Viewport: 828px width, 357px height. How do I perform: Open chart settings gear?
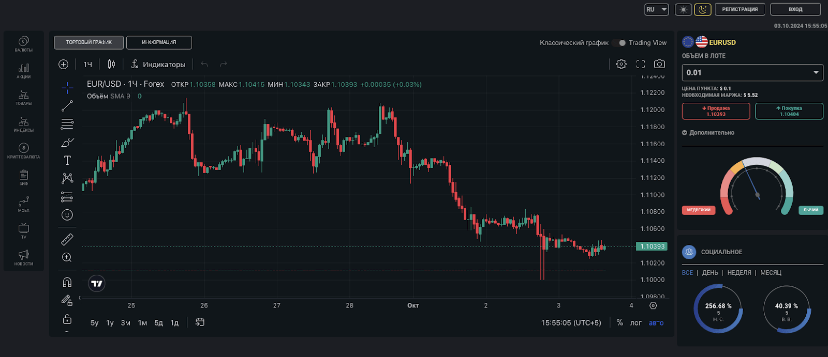point(622,64)
